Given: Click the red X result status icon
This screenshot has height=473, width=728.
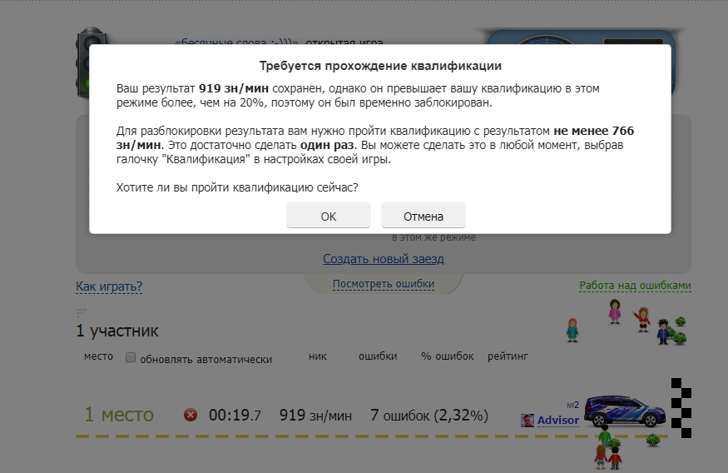Looking at the screenshot, I should (191, 415).
